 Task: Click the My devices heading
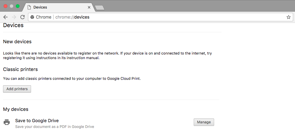[x=16, y=109]
